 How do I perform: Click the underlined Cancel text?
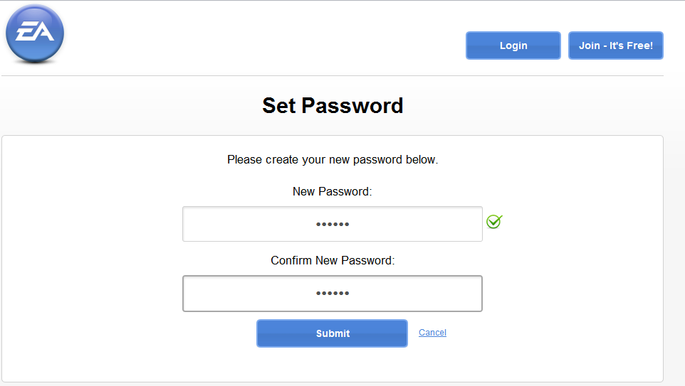[x=432, y=333]
